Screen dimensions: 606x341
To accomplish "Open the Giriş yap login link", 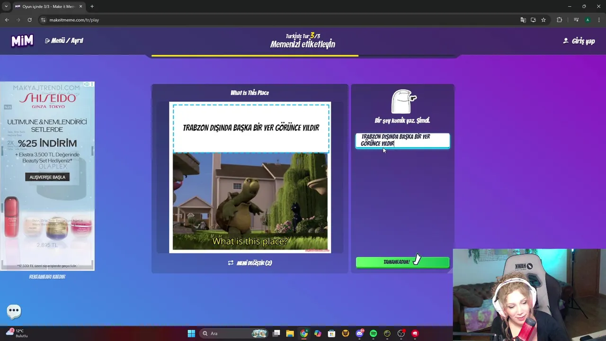I will click(579, 41).
